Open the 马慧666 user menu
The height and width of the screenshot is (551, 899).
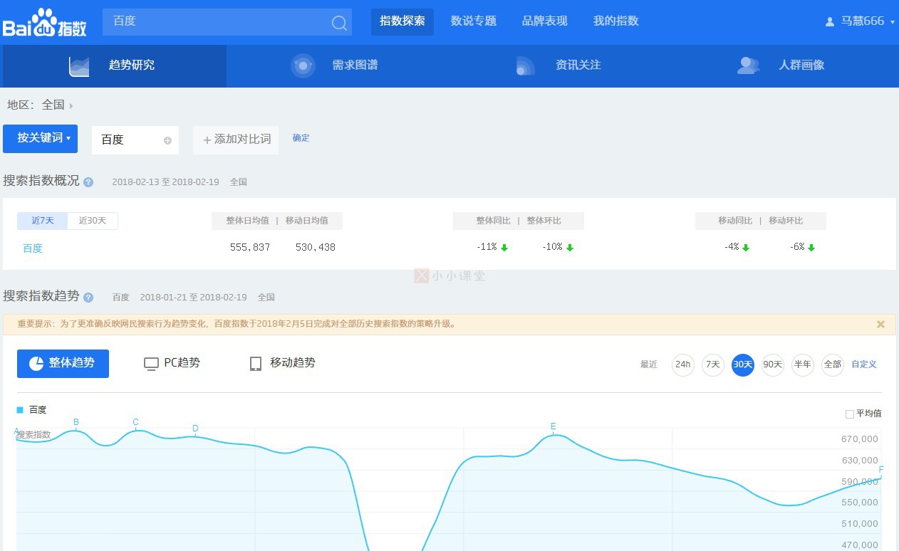(x=860, y=21)
